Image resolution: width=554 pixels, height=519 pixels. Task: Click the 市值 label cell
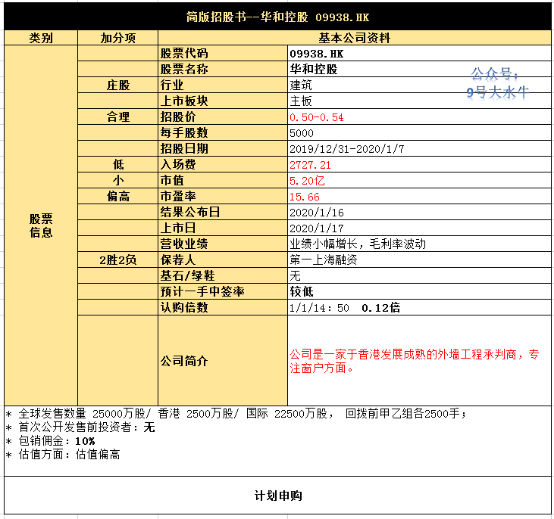click(x=223, y=180)
